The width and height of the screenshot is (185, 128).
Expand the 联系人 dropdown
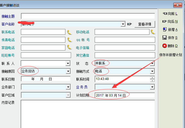(68, 63)
